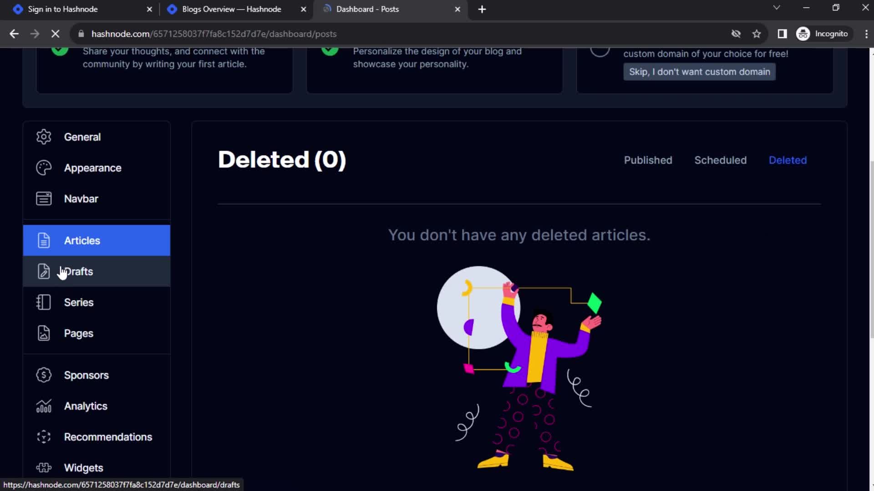Image resolution: width=874 pixels, height=491 pixels.
Task: Select the Sponsors sidebar icon
Action: click(44, 375)
